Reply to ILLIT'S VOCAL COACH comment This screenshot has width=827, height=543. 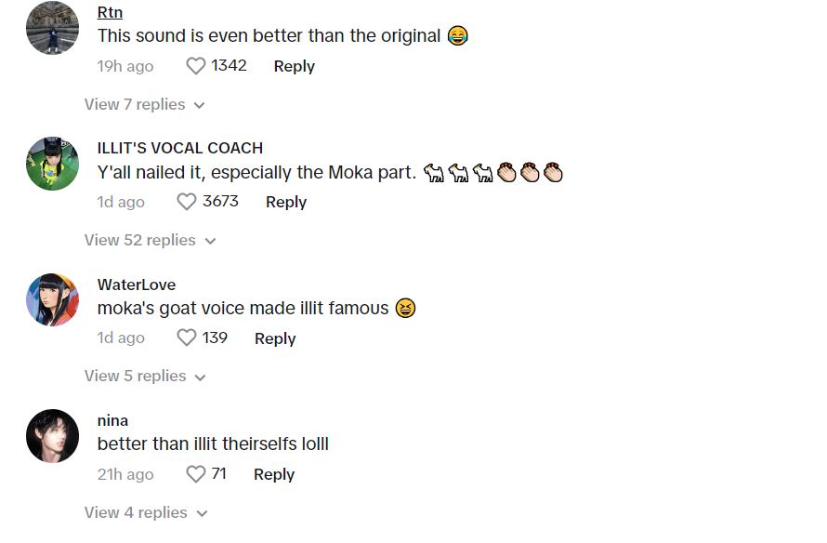point(285,202)
